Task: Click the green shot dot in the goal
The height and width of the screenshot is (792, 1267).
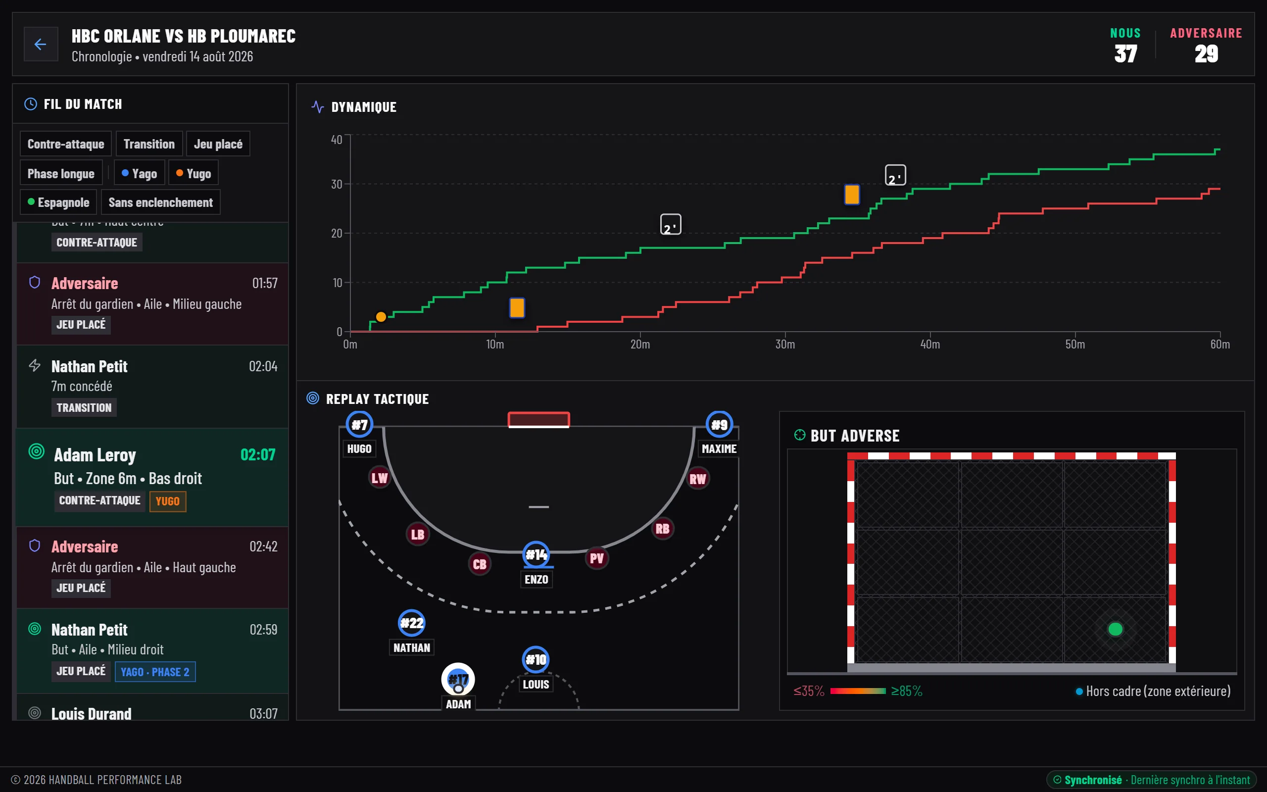Action: tap(1115, 629)
